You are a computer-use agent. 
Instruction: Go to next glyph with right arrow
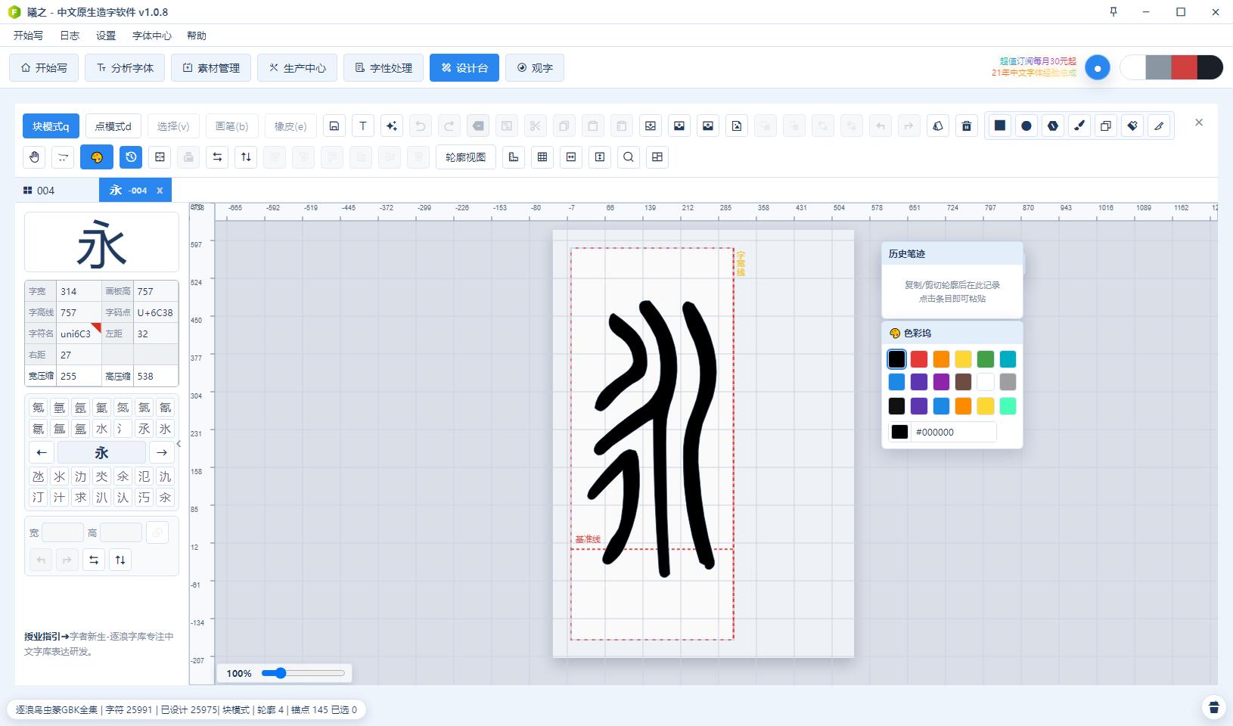(161, 453)
